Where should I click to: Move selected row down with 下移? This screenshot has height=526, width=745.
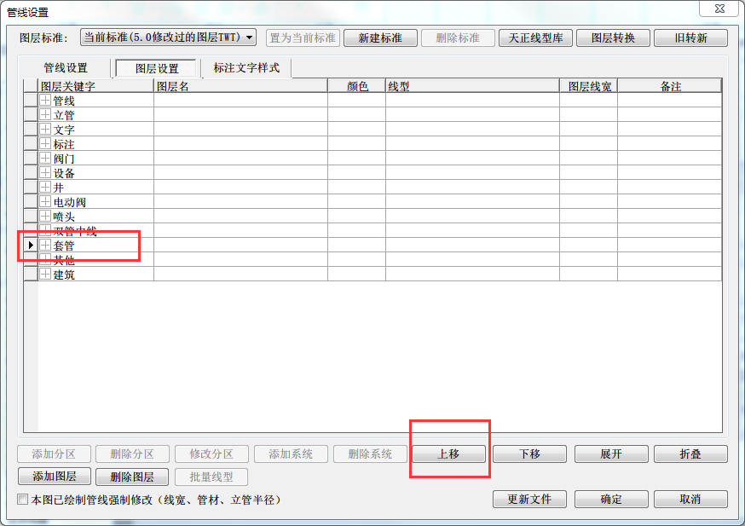(529, 454)
